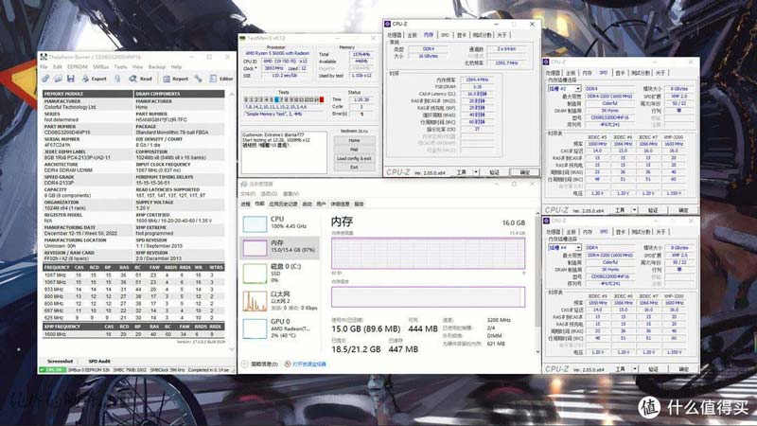Select SPD tab in CPU-Z memory window
Image resolution: width=757 pixels, height=426 pixels.
[445, 35]
